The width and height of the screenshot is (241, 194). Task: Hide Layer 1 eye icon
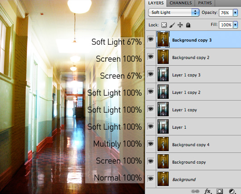151,126
